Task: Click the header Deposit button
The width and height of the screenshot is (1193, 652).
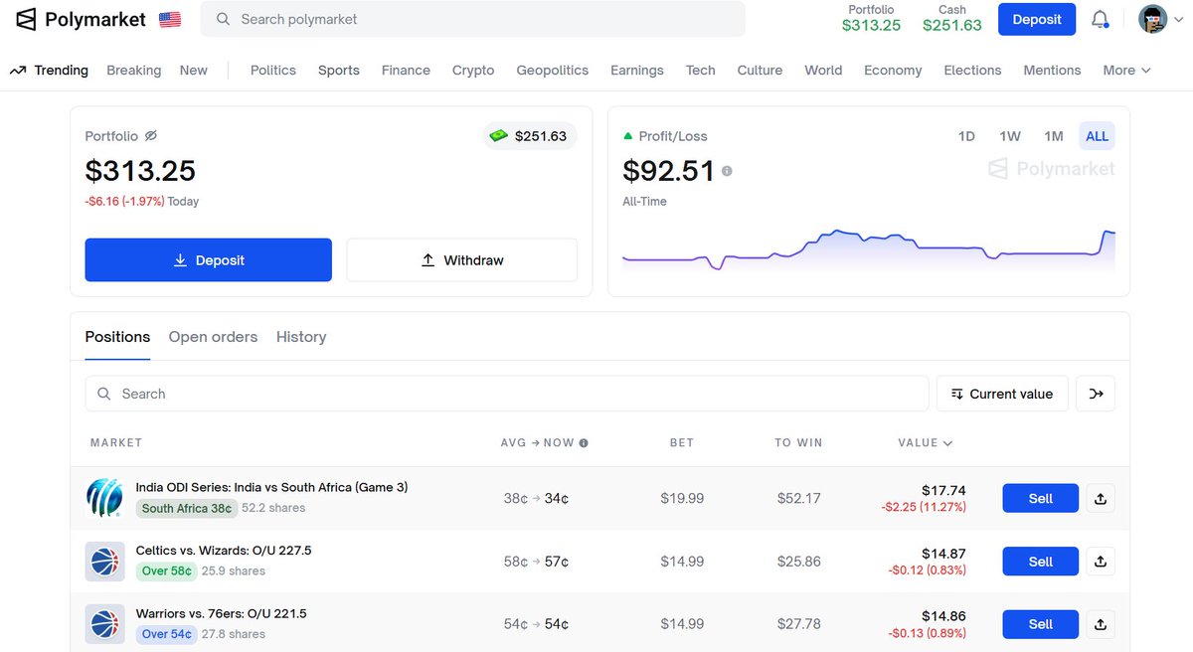Action: 1037,19
